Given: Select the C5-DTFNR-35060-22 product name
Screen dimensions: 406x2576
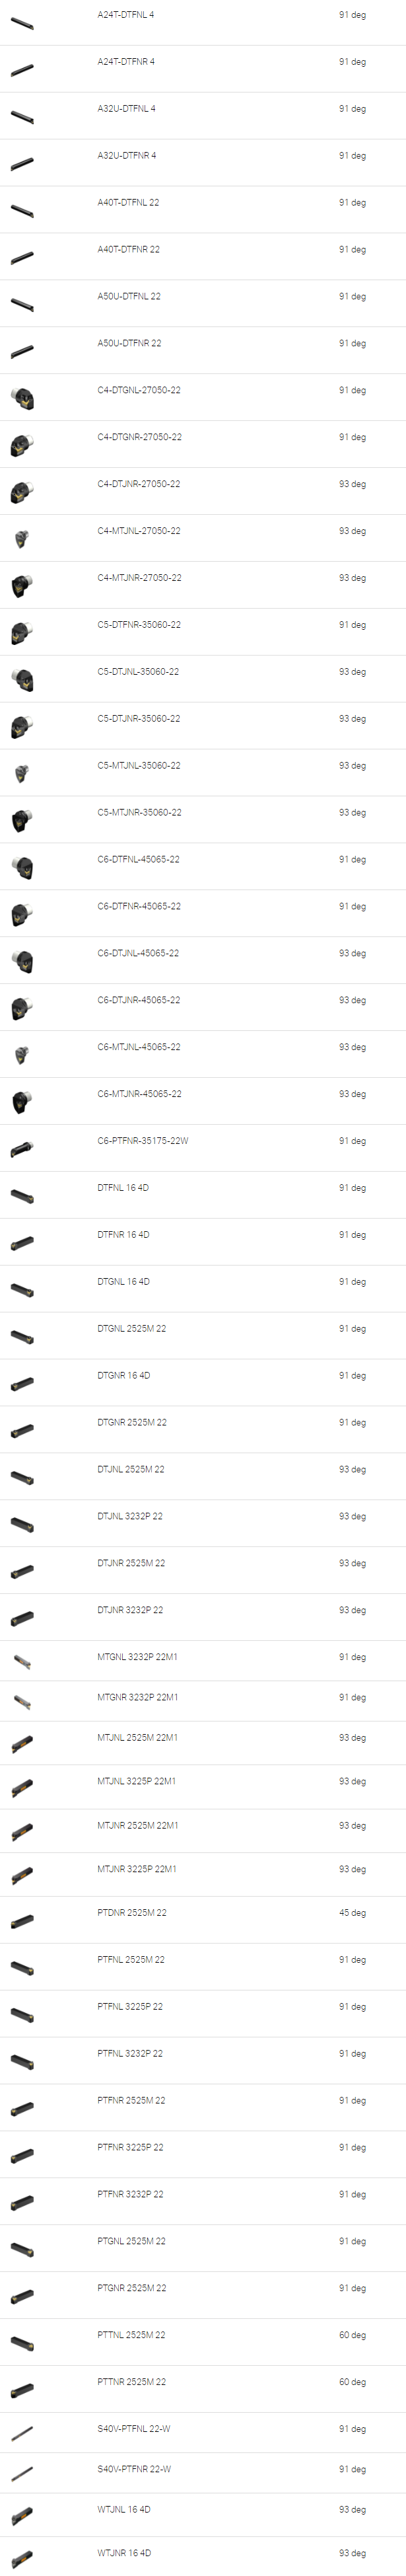Looking at the screenshot, I should click(x=138, y=625).
